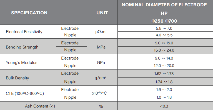Select the Young's Modulus row label
Screen dimensions: 213x110
21,63
